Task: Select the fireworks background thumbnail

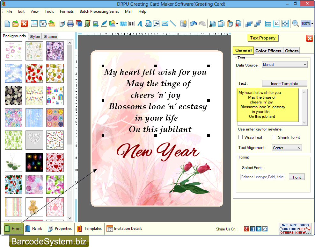Action: point(34,162)
